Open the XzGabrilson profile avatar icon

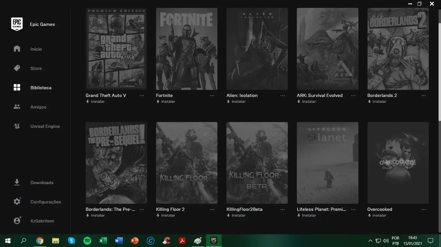click(17, 221)
